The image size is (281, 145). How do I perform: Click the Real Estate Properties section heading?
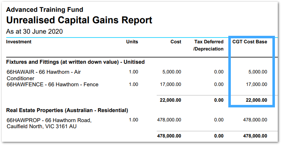67,110
